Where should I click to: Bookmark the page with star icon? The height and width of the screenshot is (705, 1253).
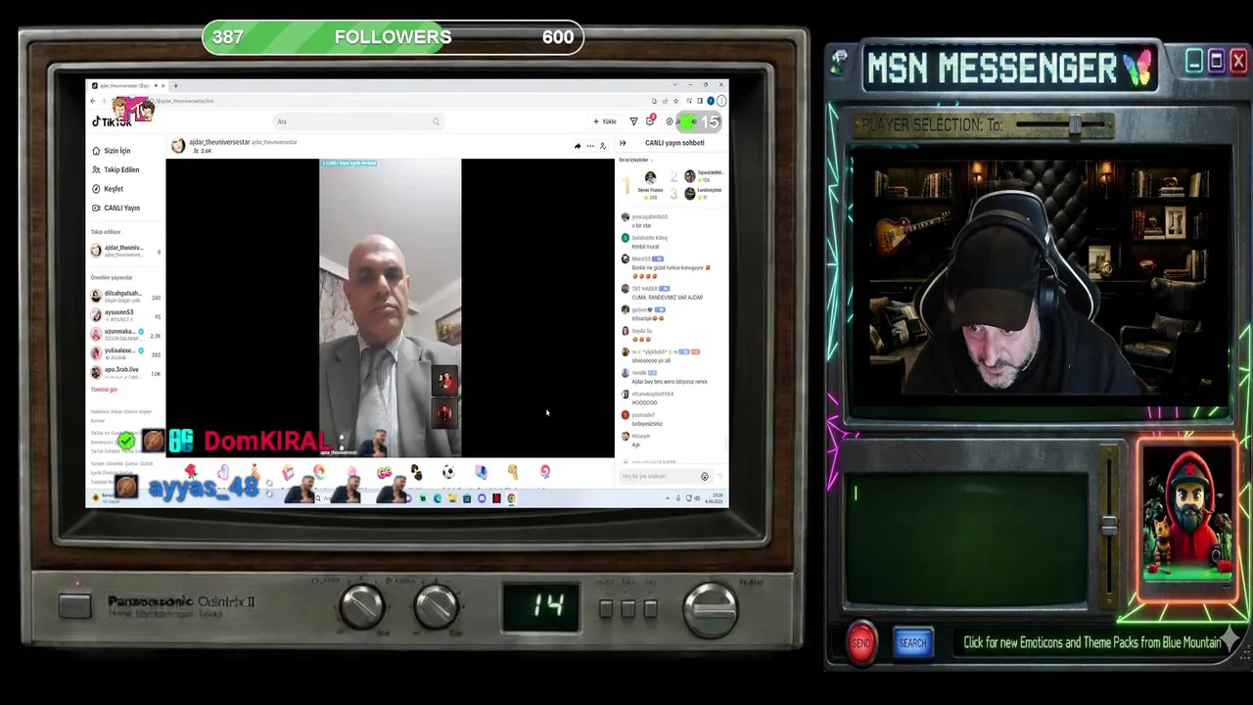676,101
